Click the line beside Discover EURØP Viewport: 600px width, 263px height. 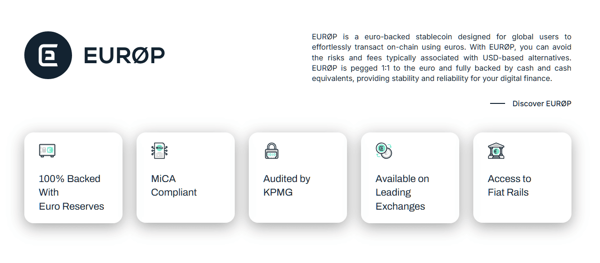click(x=498, y=103)
